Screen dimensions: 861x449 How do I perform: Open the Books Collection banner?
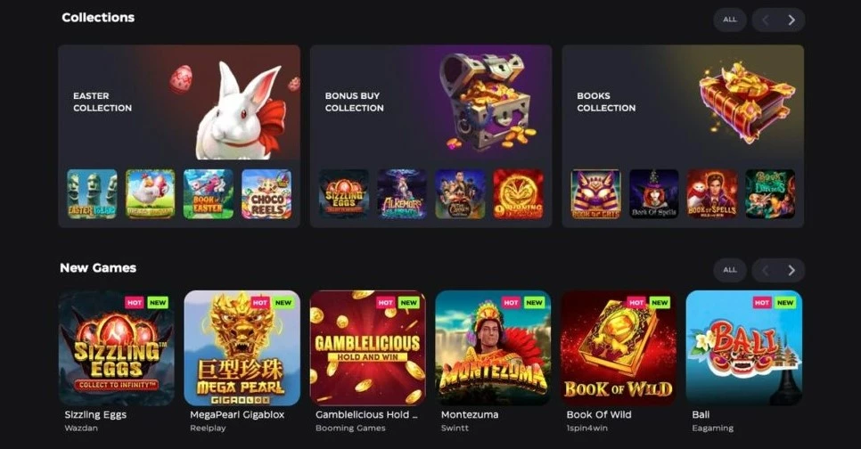[683, 102]
